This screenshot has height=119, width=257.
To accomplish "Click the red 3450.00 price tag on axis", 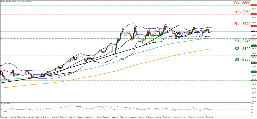I will (253, 26).
